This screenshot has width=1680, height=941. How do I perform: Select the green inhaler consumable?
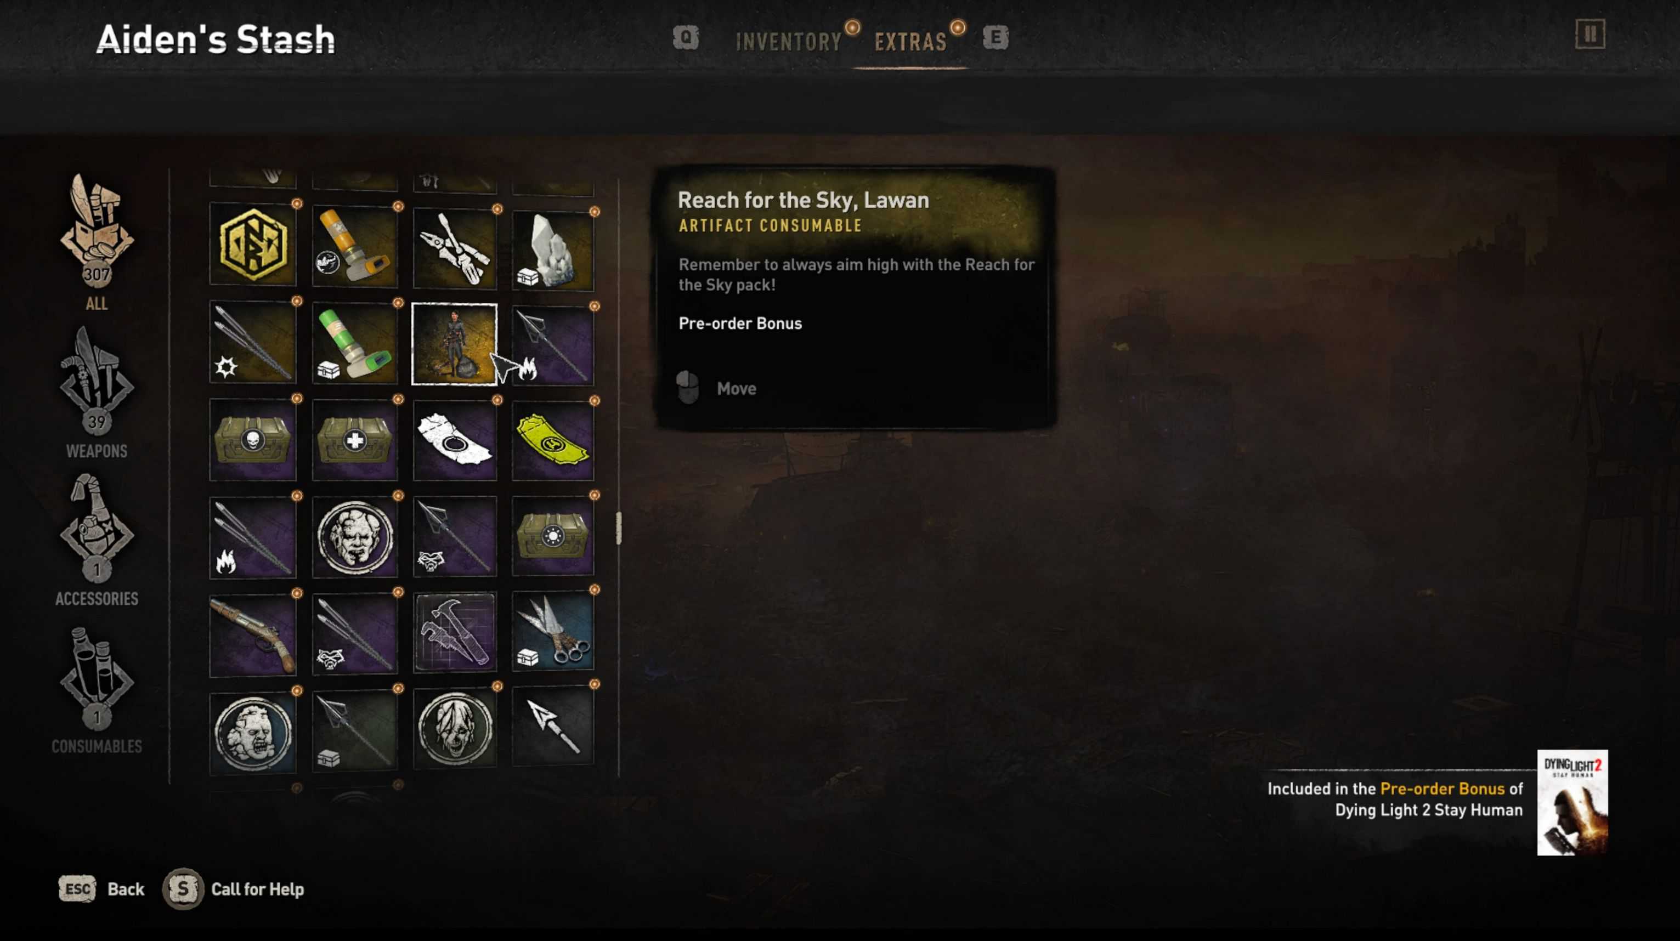coord(355,344)
